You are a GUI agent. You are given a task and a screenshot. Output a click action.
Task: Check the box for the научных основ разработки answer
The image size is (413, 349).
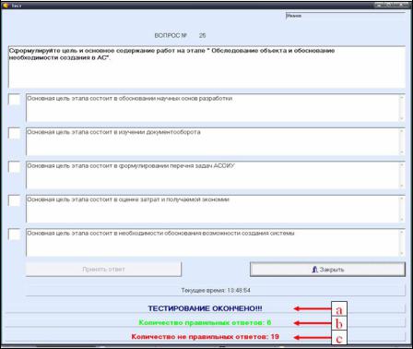pyautogui.click(x=14, y=100)
